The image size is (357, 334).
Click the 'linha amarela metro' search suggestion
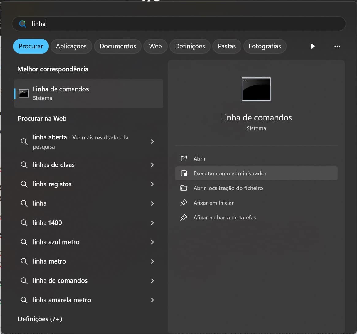click(62, 300)
